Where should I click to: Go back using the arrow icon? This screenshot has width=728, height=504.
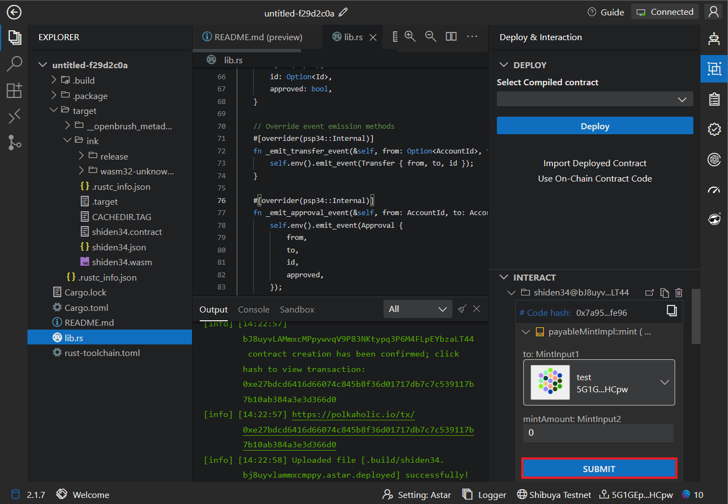coord(14,12)
